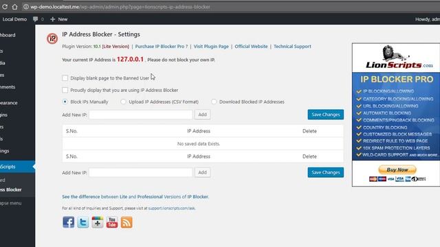Click the plus New icon in admin bar
Image resolution: width=440 pixels, height=247 pixels.
52,19
